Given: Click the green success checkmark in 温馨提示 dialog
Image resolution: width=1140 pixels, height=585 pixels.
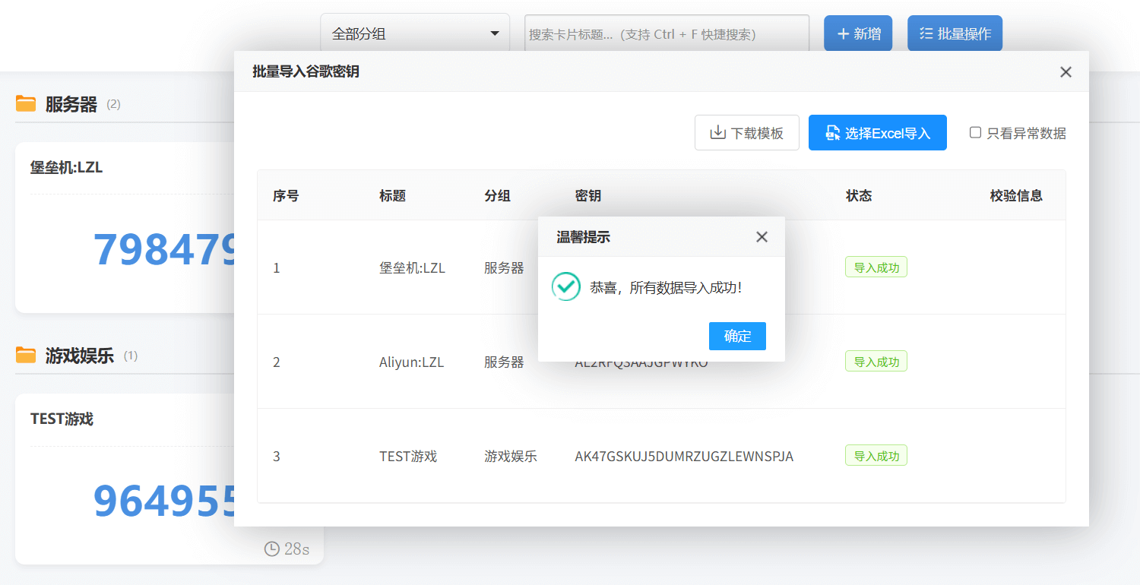Looking at the screenshot, I should point(565,287).
